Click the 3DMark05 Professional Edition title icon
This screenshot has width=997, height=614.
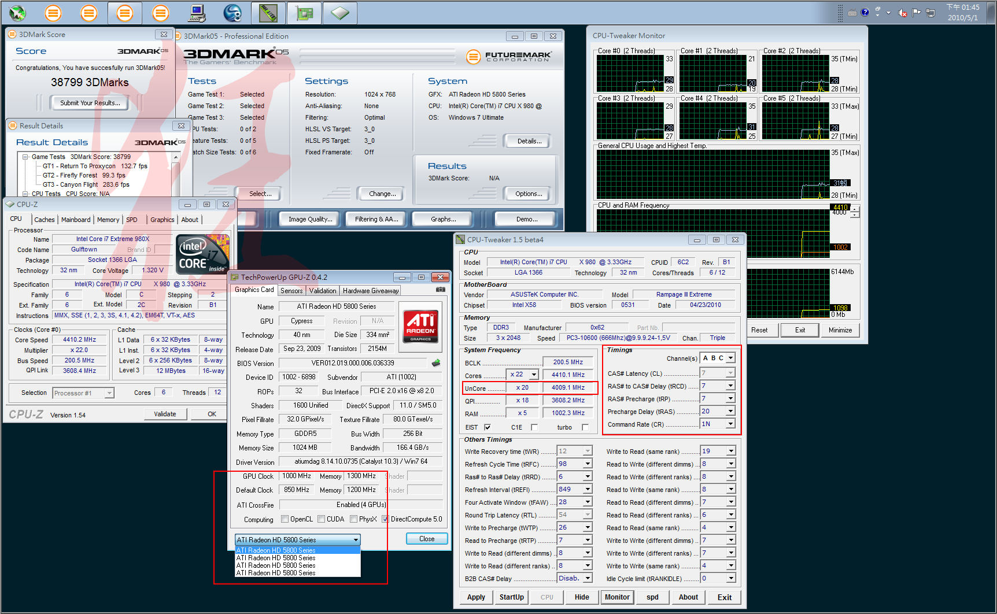(x=178, y=36)
